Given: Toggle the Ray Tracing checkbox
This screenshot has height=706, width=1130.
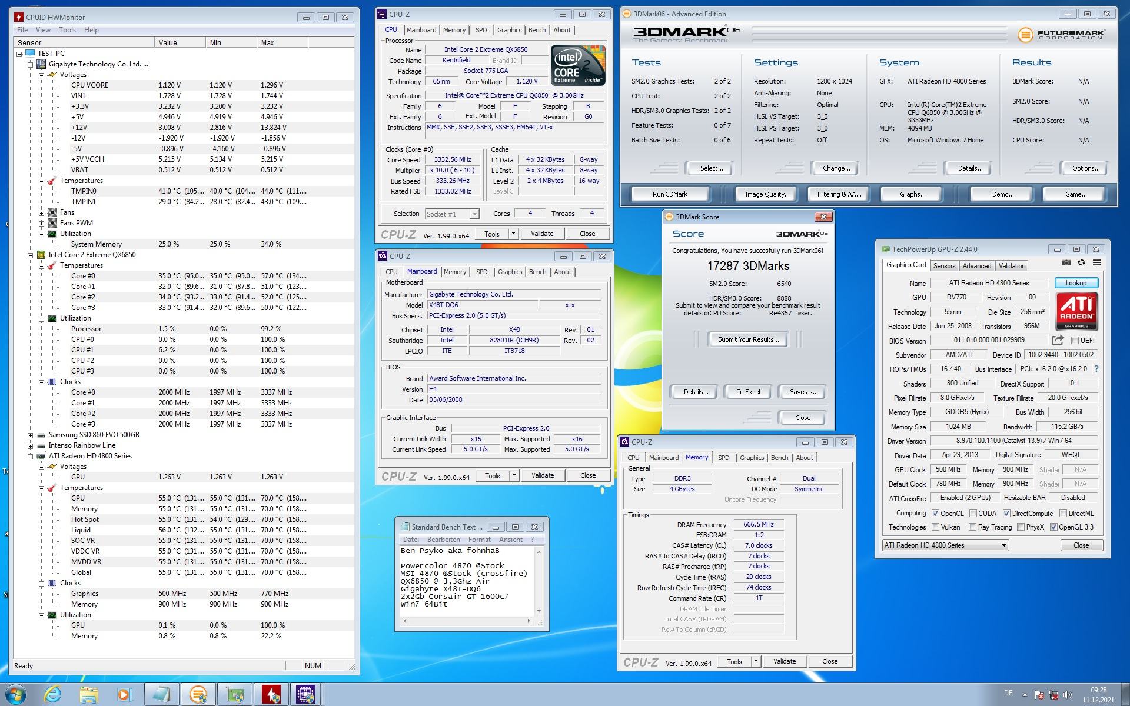Looking at the screenshot, I should (973, 527).
